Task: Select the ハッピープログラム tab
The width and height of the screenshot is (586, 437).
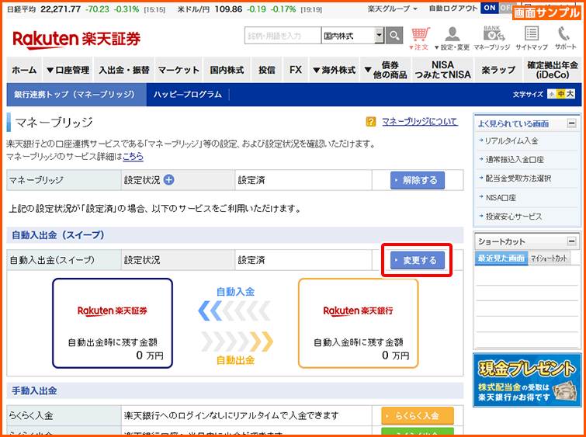Action: coord(187,95)
